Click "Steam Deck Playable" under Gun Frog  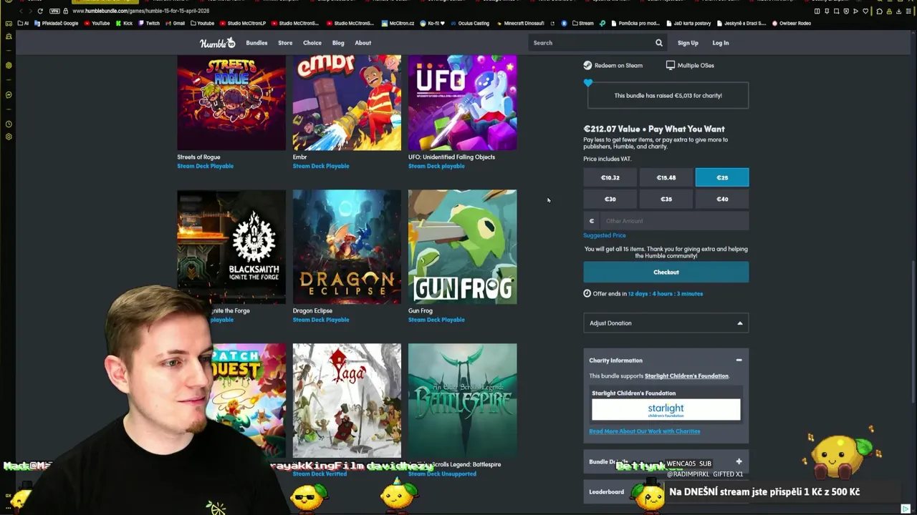click(x=436, y=320)
